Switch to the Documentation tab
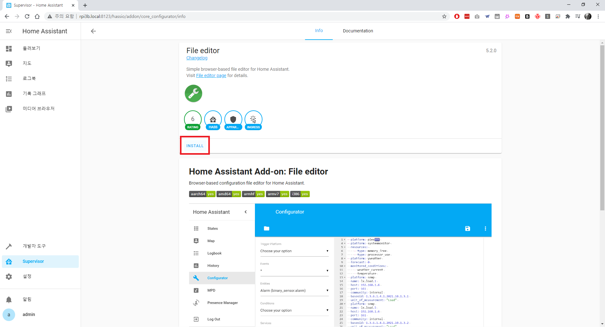 click(358, 31)
